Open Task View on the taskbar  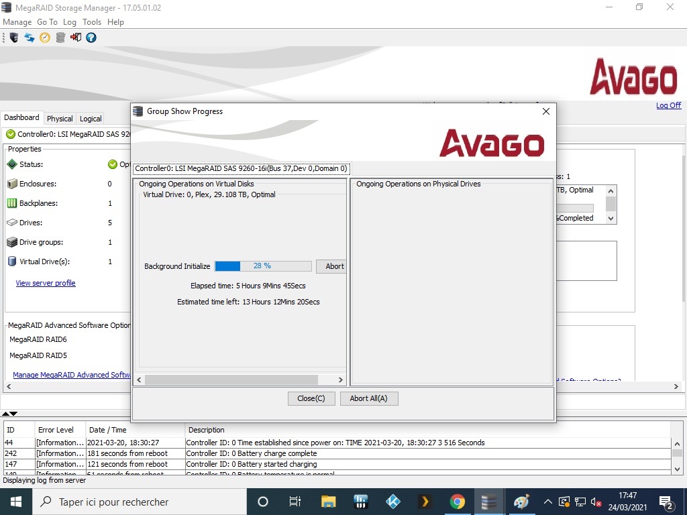click(295, 502)
